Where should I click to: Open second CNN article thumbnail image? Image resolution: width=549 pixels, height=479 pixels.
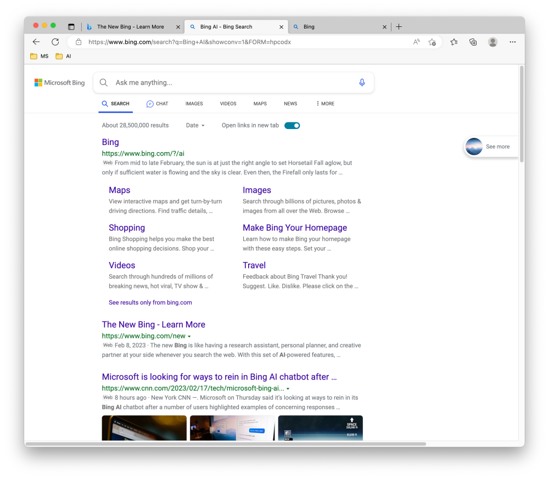tap(232, 428)
